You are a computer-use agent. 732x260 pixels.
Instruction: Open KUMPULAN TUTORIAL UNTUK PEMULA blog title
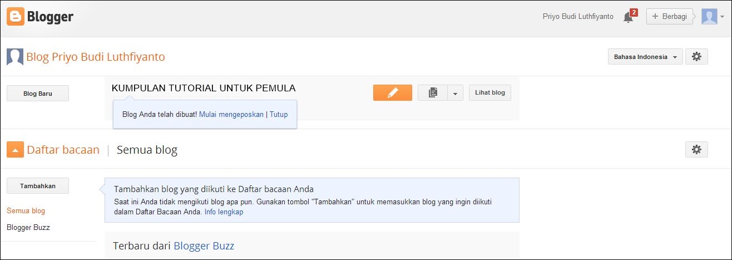[x=204, y=88]
